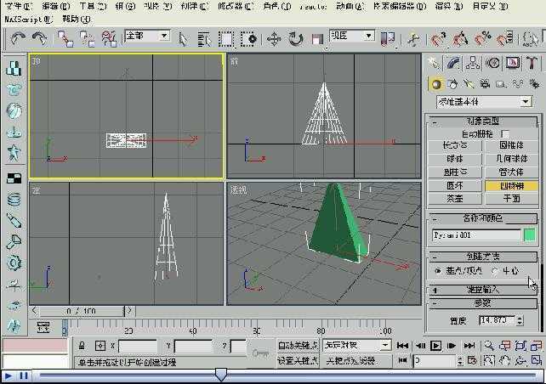Open the selection filter dropdown showing 全部
The width and height of the screenshot is (546, 384).
[x=147, y=36]
